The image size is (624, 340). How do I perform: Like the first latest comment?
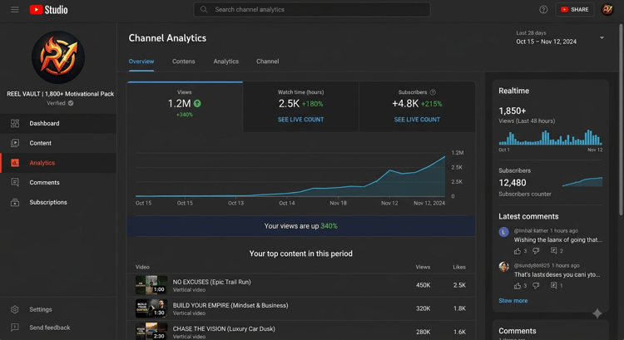(518, 250)
